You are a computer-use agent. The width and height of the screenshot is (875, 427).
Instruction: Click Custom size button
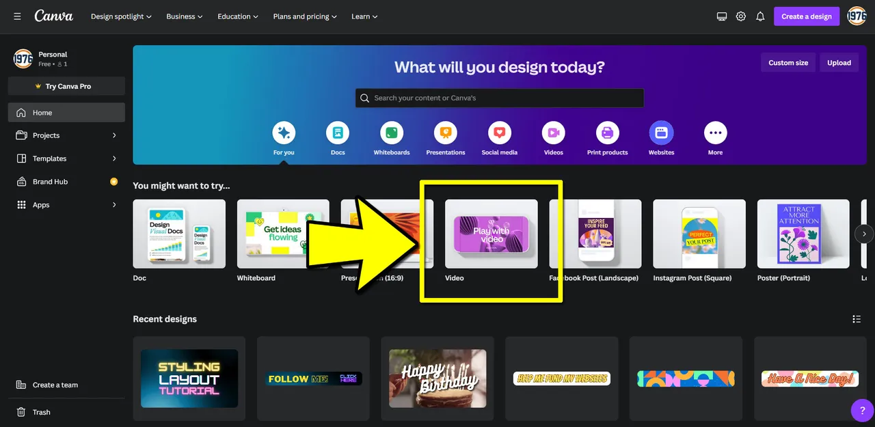[x=788, y=63]
